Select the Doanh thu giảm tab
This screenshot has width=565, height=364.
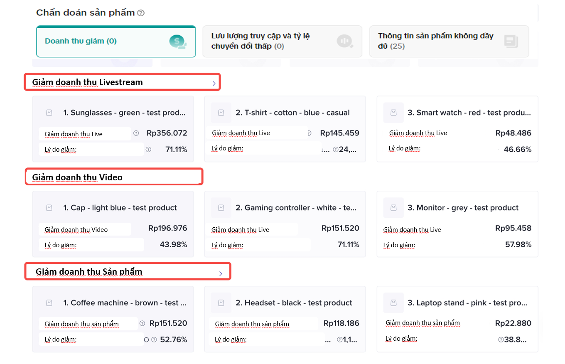tap(116, 42)
